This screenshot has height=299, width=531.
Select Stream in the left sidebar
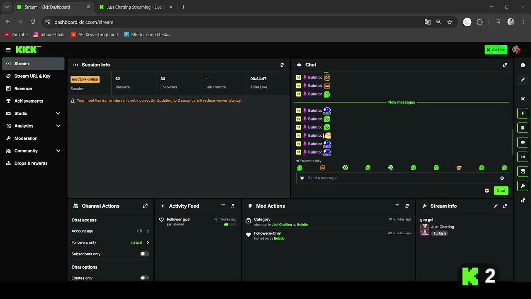click(33, 64)
